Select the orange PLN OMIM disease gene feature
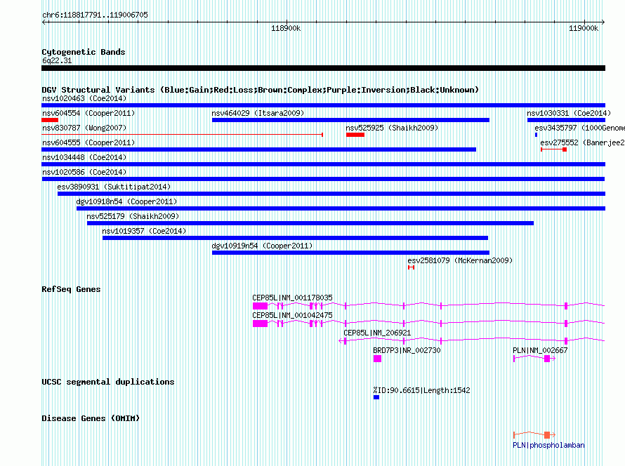Viewport: 625px width, 466px height. click(x=534, y=434)
